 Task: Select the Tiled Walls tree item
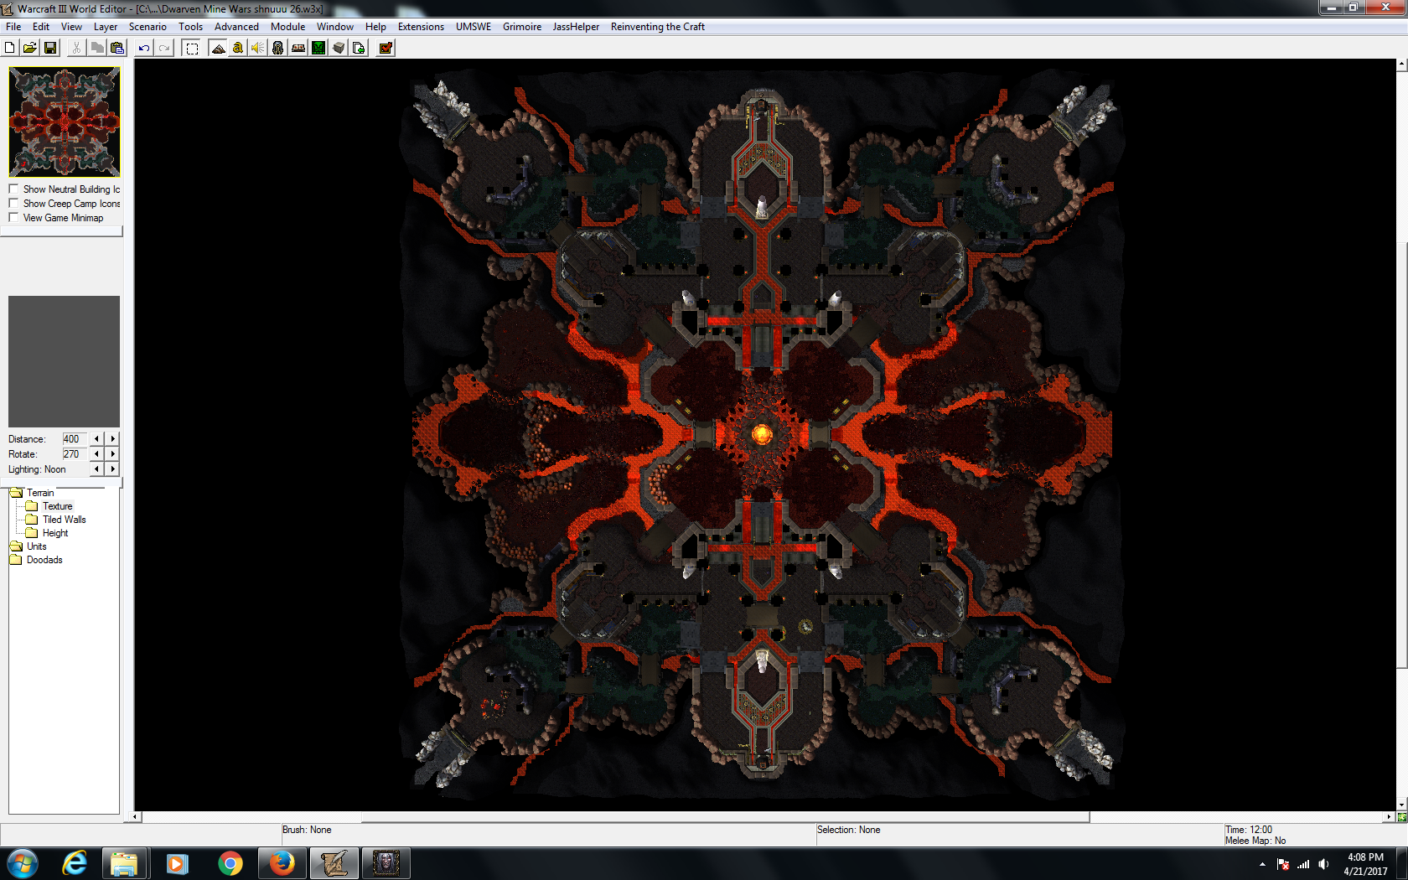click(x=65, y=520)
